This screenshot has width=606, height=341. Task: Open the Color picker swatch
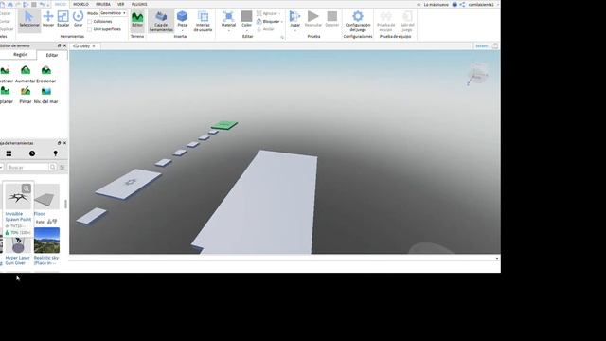click(246, 16)
